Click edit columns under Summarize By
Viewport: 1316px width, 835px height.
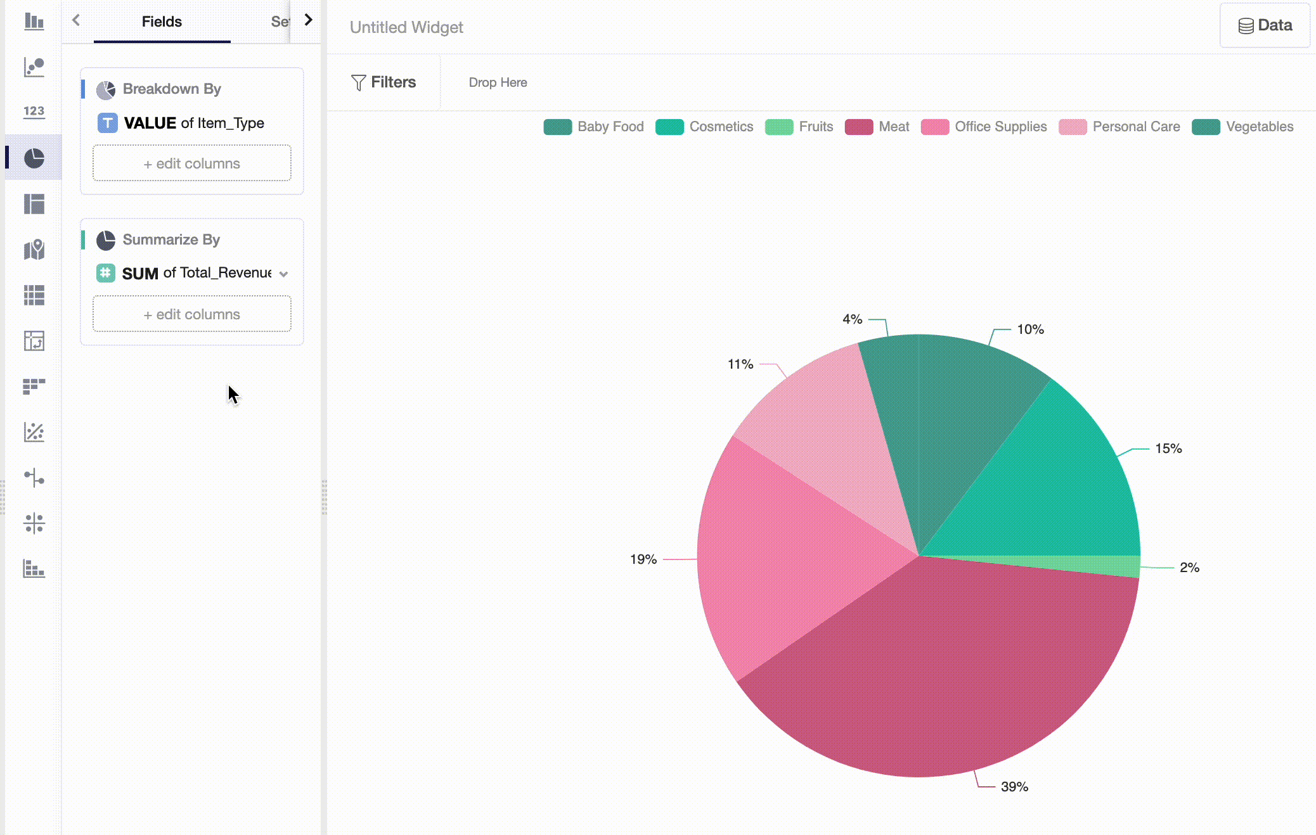191,314
